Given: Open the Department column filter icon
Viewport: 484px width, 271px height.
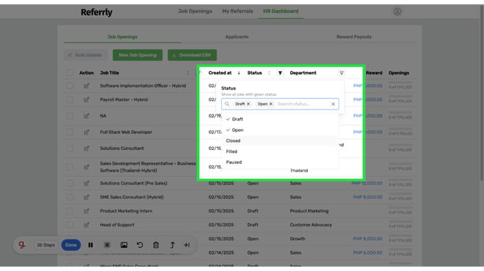Looking at the screenshot, I should click(x=342, y=73).
